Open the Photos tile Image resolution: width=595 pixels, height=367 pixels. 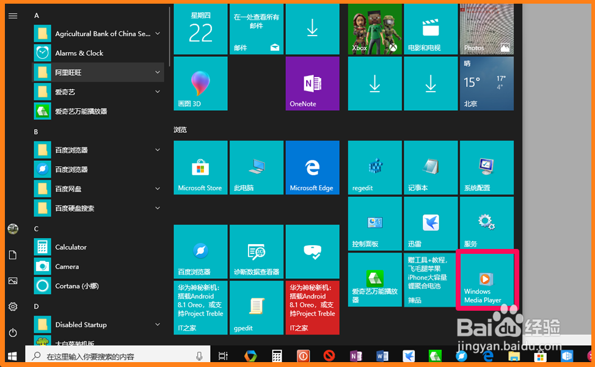click(486, 29)
